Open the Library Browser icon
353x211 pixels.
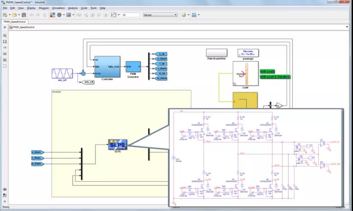52,15
